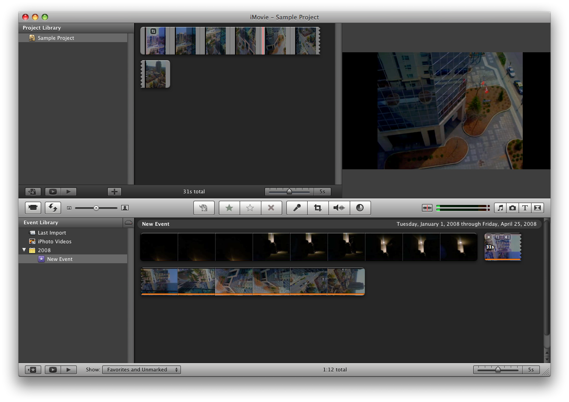This screenshot has height=402, width=569.
Task: Click the large thumbnail size icon
Action: click(125, 208)
